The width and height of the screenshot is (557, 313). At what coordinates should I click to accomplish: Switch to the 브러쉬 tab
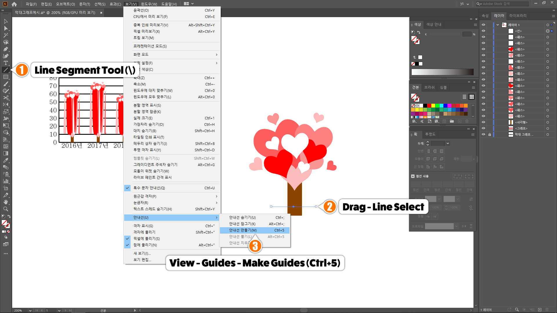click(429, 87)
